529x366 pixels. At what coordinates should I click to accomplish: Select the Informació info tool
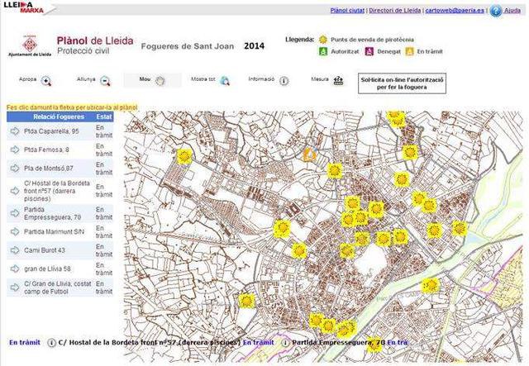tap(284, 81)
